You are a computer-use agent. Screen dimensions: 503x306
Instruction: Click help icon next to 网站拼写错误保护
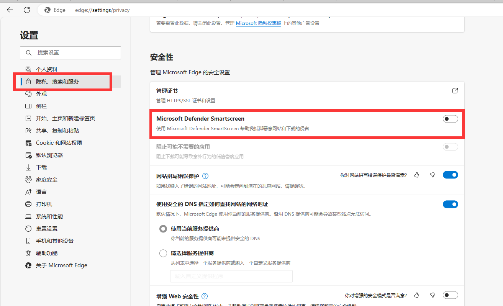(205, 176)
